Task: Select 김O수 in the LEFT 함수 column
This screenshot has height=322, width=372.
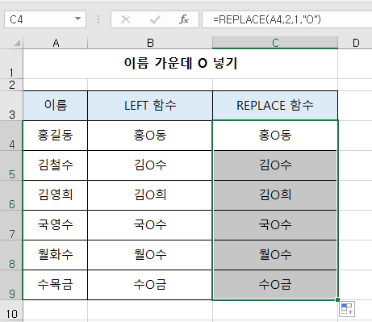Action: coord(150,165)
